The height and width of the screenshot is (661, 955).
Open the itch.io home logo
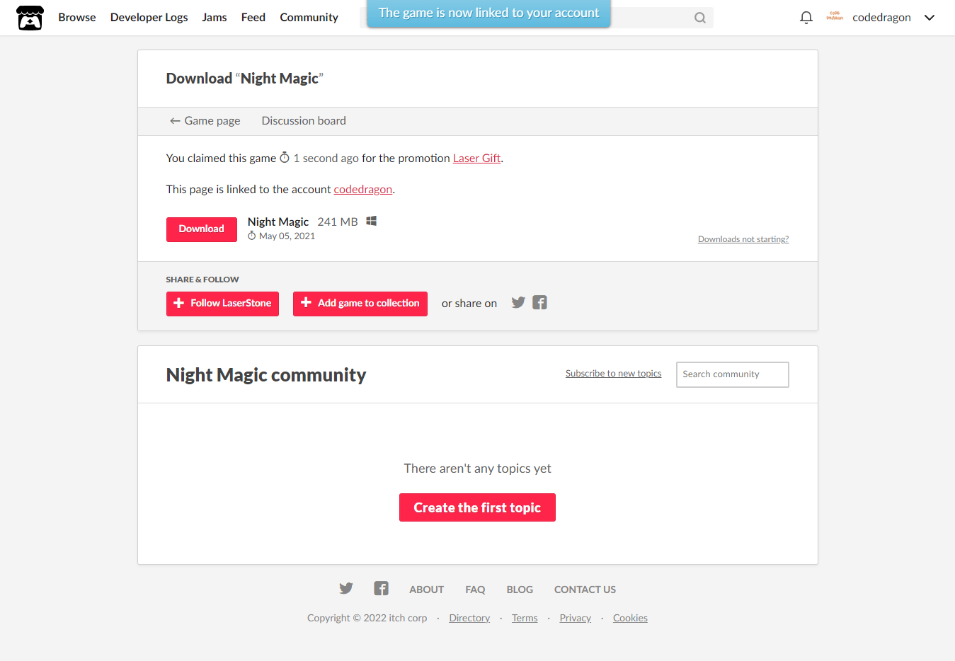pyautogui.click(x=30, y=18)
